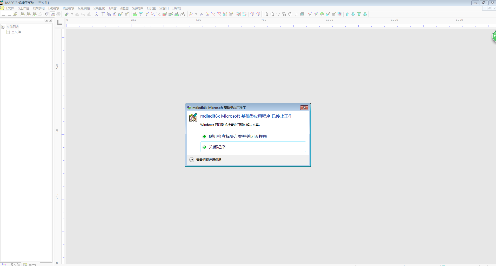Click the down arrow with bottom bar
The image size is (496, 266).
point(365,14)
